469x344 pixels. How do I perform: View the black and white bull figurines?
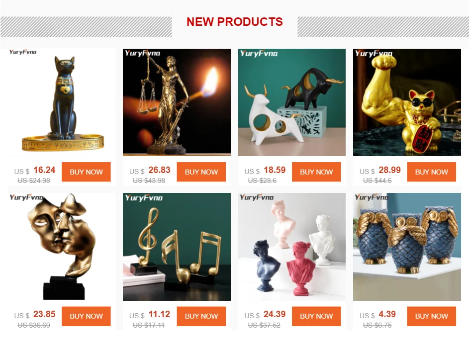[x=292, y=102]
